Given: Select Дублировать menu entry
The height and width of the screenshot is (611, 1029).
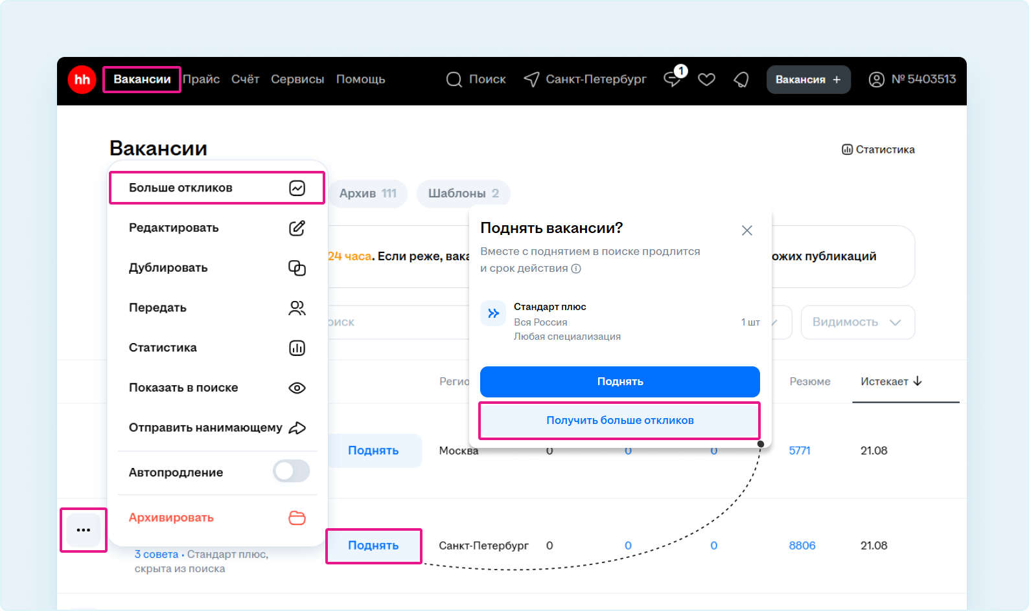Looking at the screenshot, I should pos(217,268).
